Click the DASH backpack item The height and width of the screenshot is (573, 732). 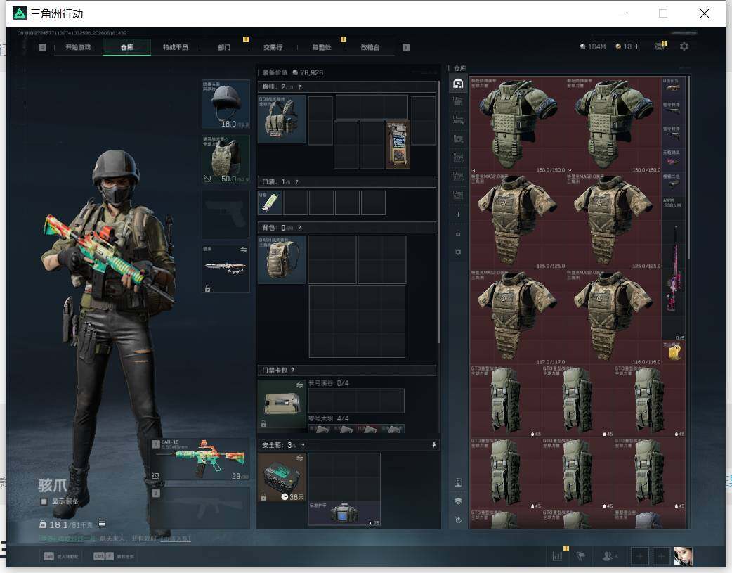coord(282,259)
